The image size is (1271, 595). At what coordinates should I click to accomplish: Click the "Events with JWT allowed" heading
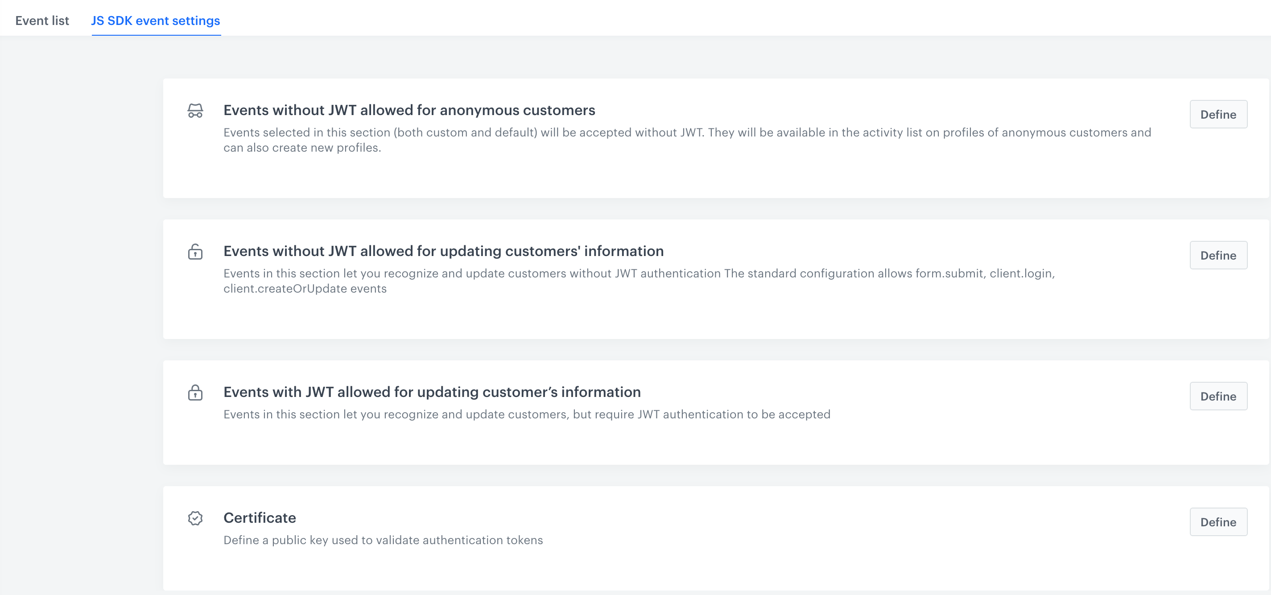click(x=432, y=392)
